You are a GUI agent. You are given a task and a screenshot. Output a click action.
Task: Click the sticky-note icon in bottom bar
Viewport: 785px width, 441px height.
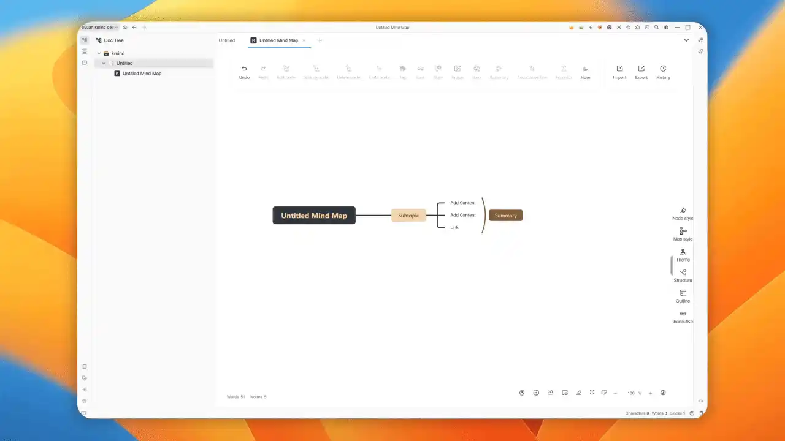604,393
